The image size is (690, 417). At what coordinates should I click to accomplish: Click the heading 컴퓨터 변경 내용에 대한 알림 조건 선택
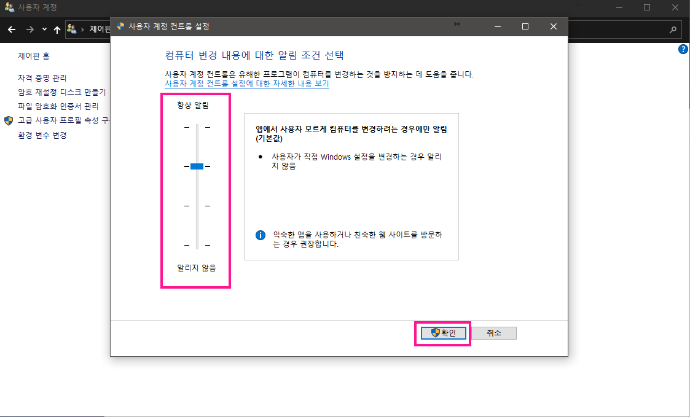click(x=254, y=55)
